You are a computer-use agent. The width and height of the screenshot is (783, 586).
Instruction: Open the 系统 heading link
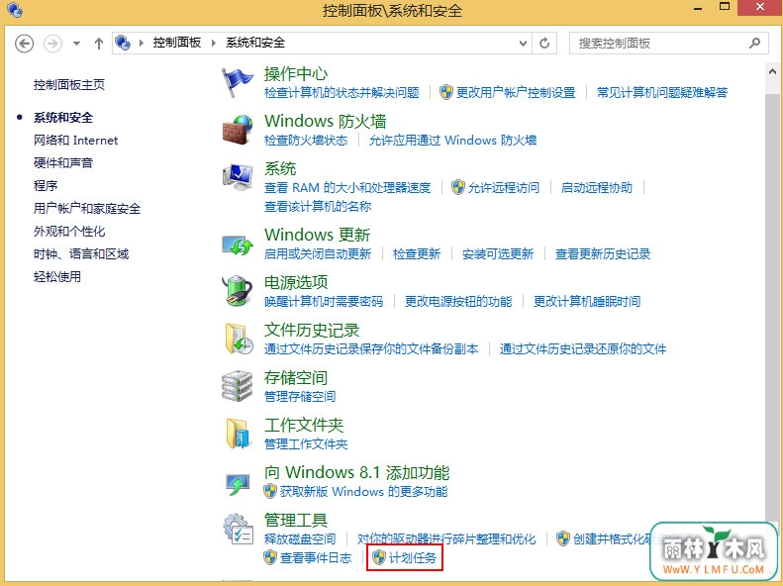tap(279, 168)
